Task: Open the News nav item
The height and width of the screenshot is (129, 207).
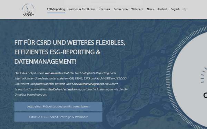Action: pos(150,9)
